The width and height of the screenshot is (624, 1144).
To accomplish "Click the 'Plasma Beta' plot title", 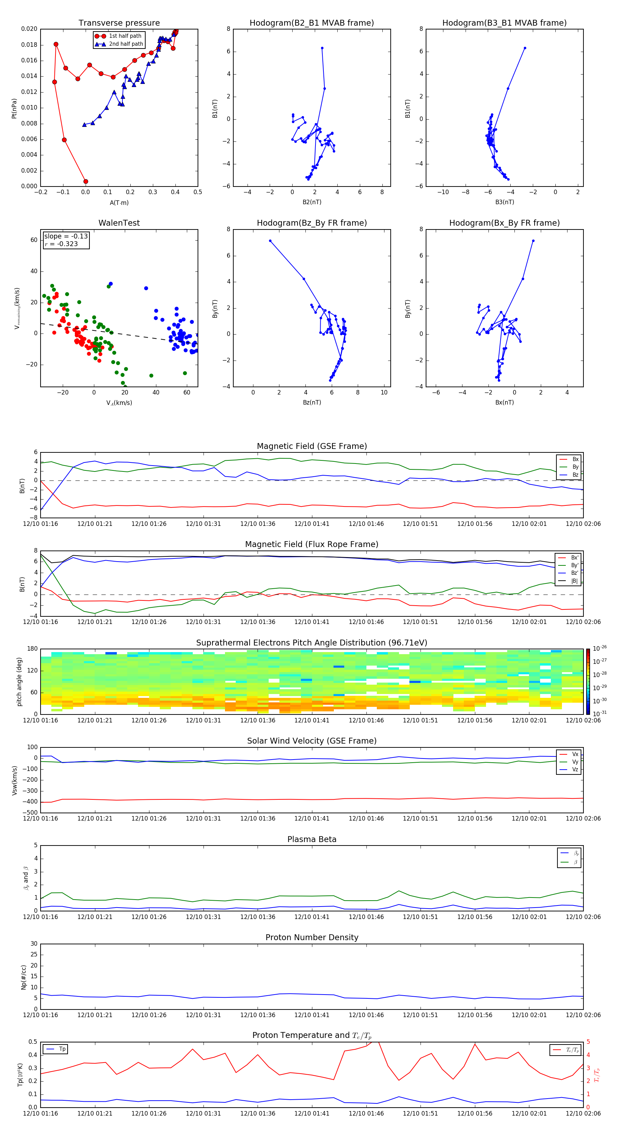I will click(x=312, y=839).
